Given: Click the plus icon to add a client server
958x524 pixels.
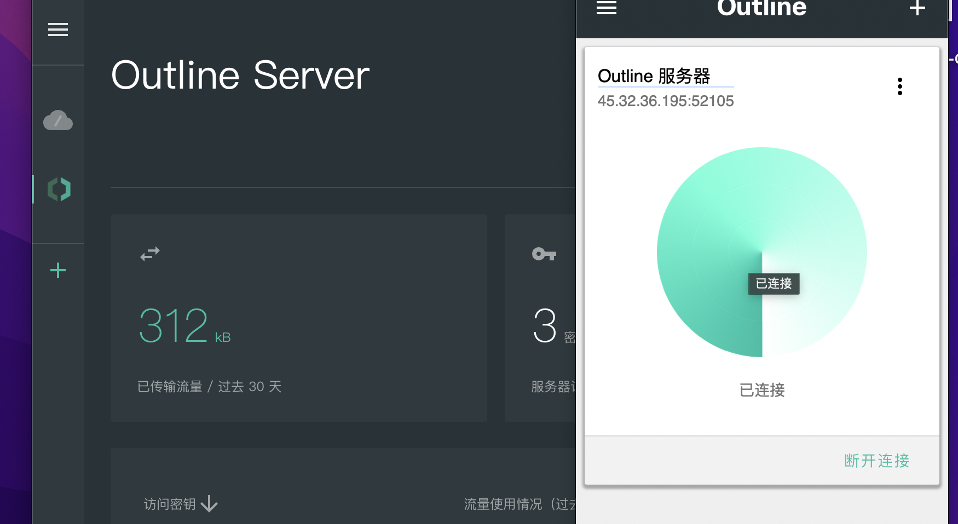Looking at the screenshot, I should pyautogui.click(x=916, y=8).
